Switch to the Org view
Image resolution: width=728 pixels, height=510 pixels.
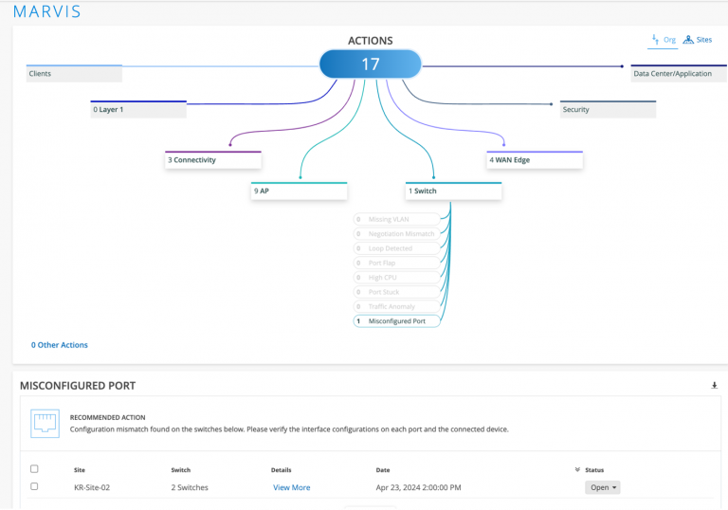664,40
